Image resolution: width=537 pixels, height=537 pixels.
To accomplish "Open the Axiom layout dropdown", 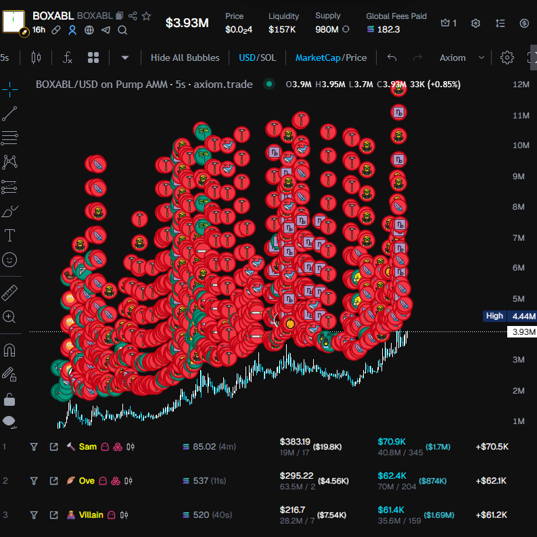I will tap(462, 57).
